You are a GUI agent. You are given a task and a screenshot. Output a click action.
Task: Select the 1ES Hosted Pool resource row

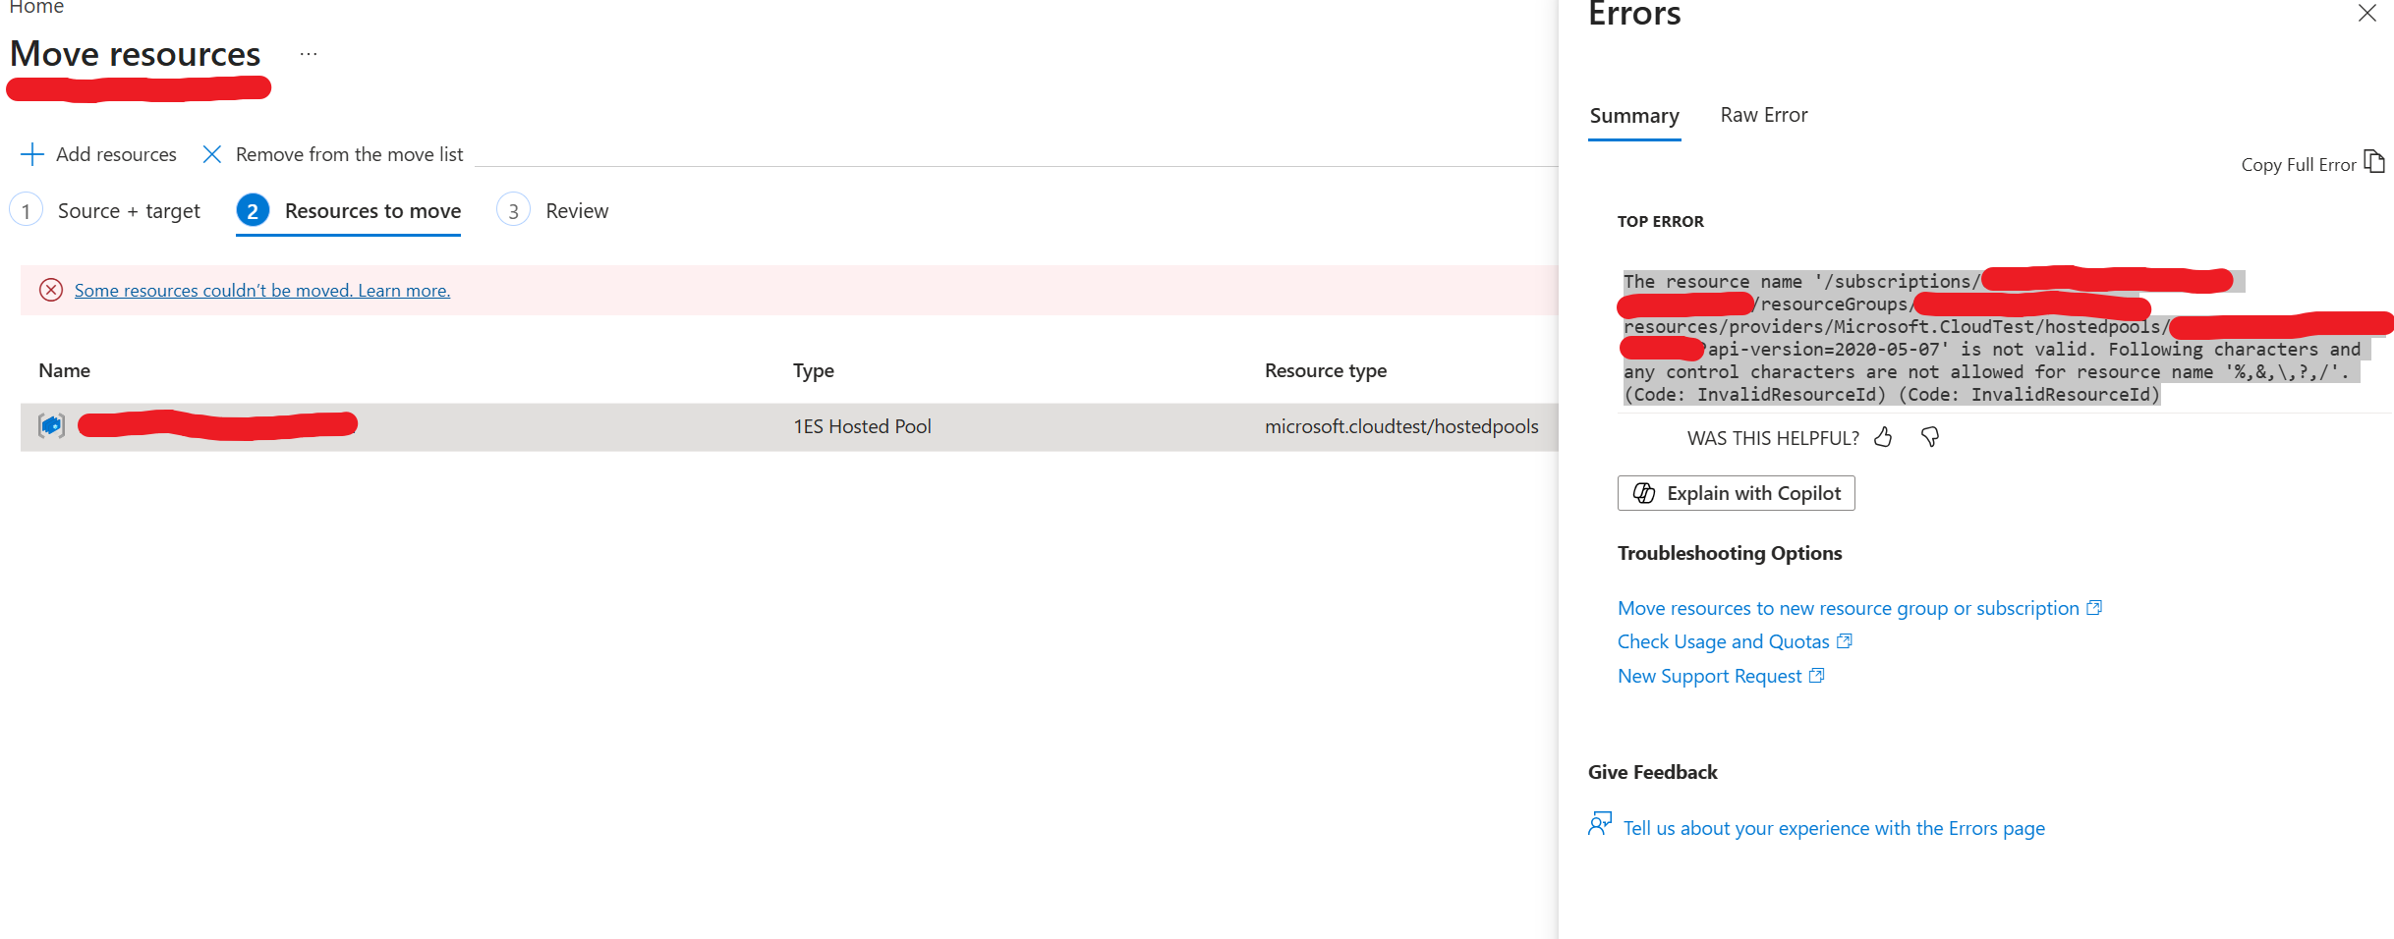789,426
